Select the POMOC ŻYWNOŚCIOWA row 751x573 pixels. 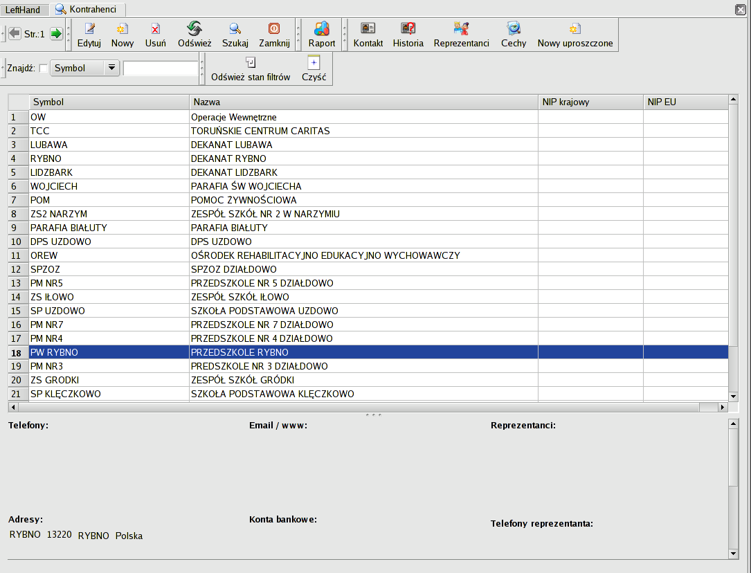pos(369,201)
